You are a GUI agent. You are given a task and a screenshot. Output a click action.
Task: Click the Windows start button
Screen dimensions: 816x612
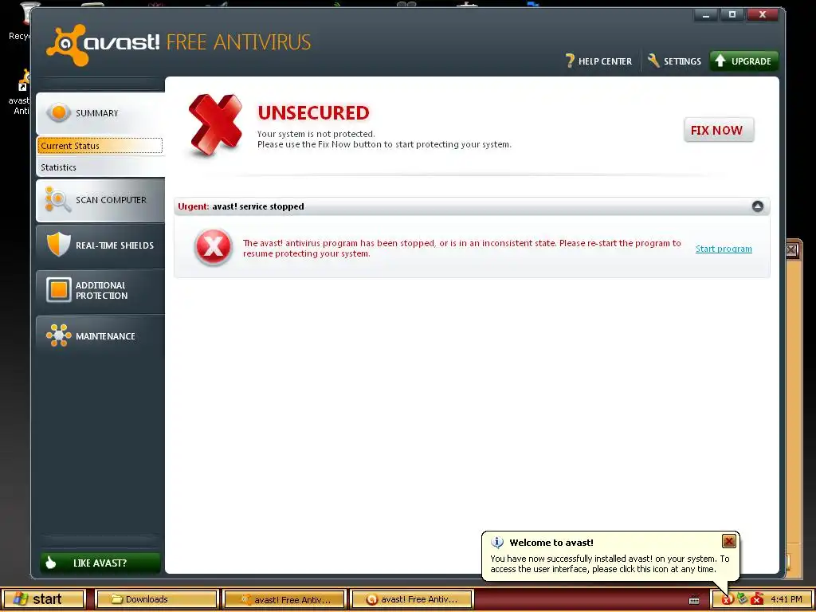coord(43,599)
